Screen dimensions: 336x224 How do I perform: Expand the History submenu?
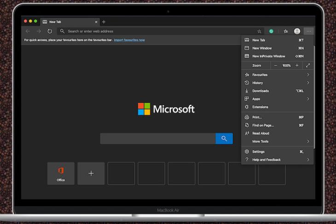tap(277, 83)
